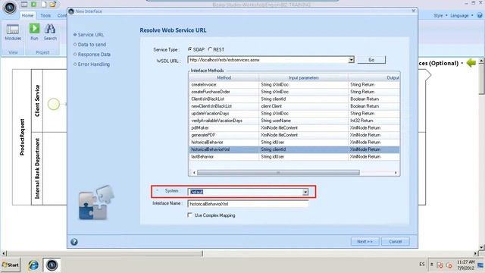The width and height of the screenshot is (485, 273).
Task: Click the blank new document quick-access icon
Action: (44, 4)
